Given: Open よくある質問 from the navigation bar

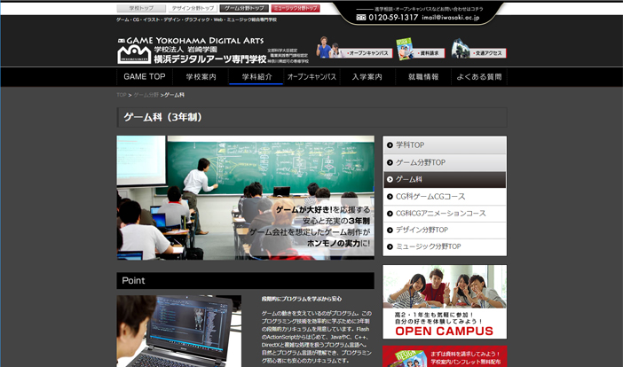Looking at the screenshot, I should (478, 77).
